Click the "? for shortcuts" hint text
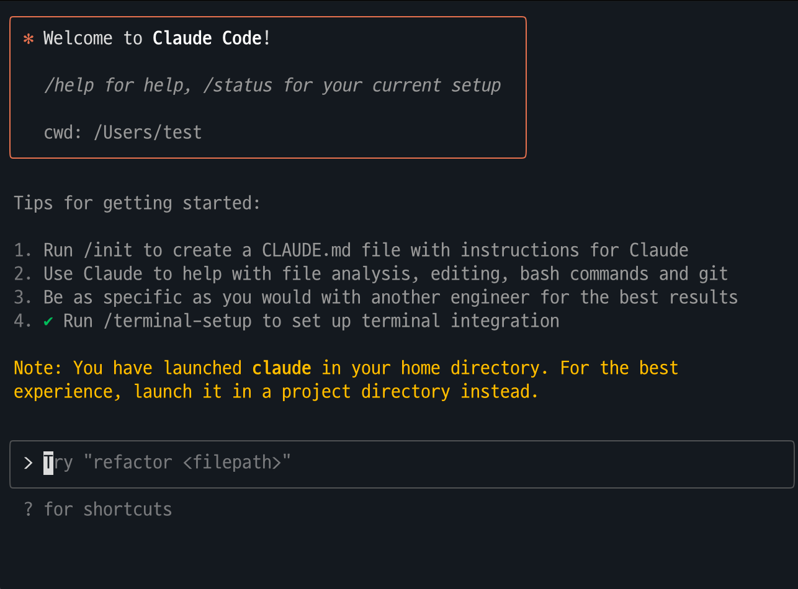 point(98,510)
